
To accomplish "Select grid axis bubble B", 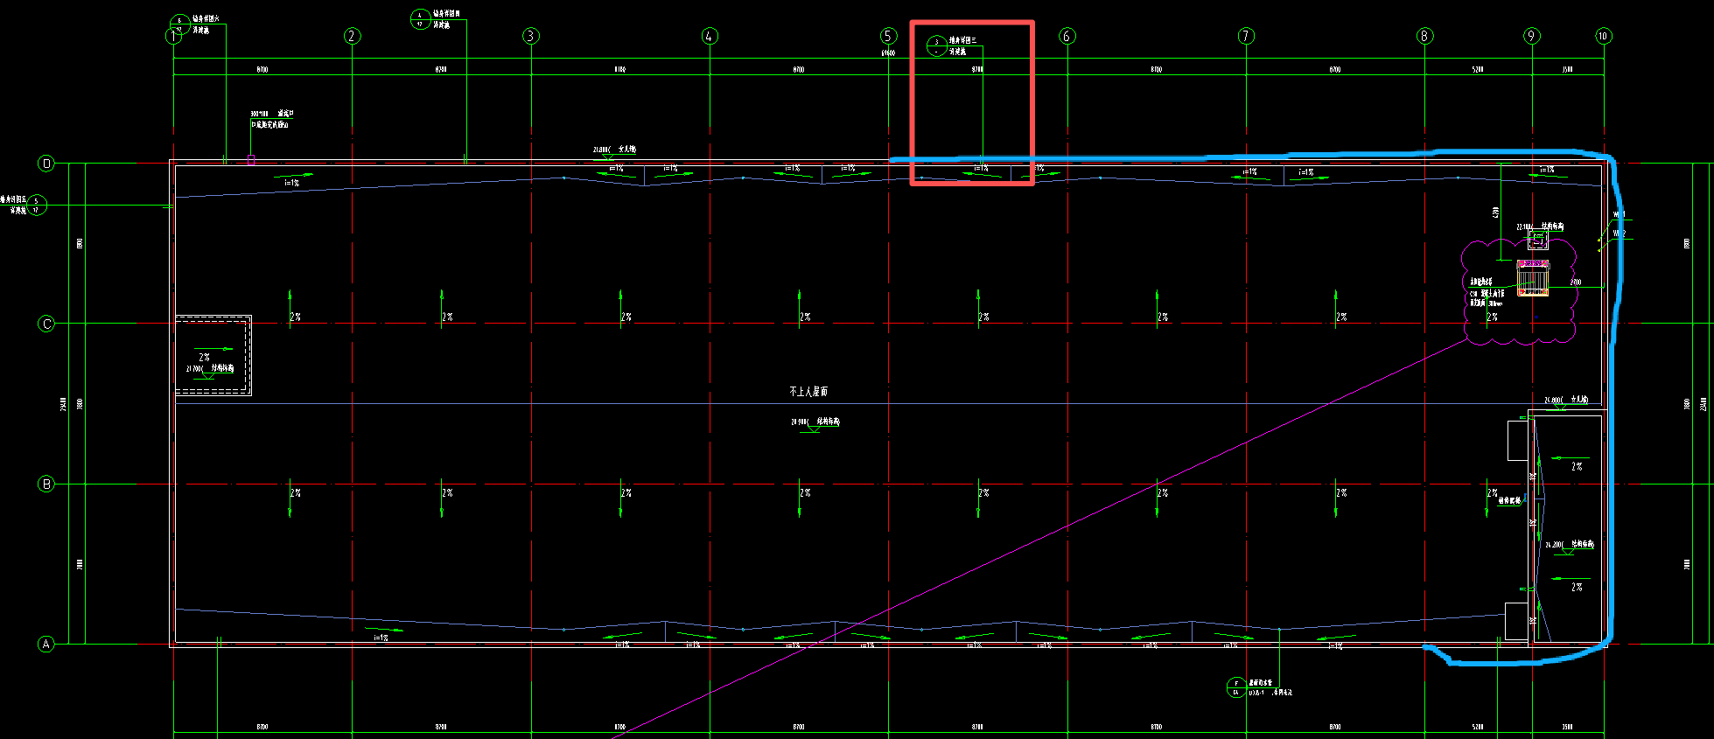I will 46,484.
